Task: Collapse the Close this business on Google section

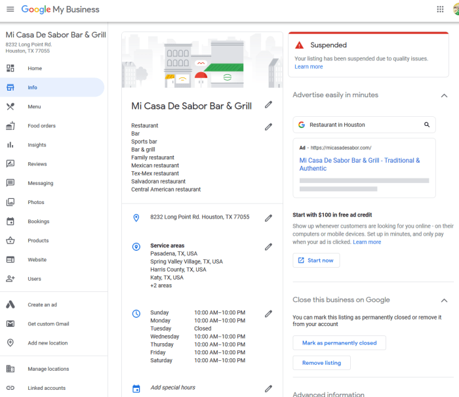Action: pyautogui.click(x=444, y=301)
